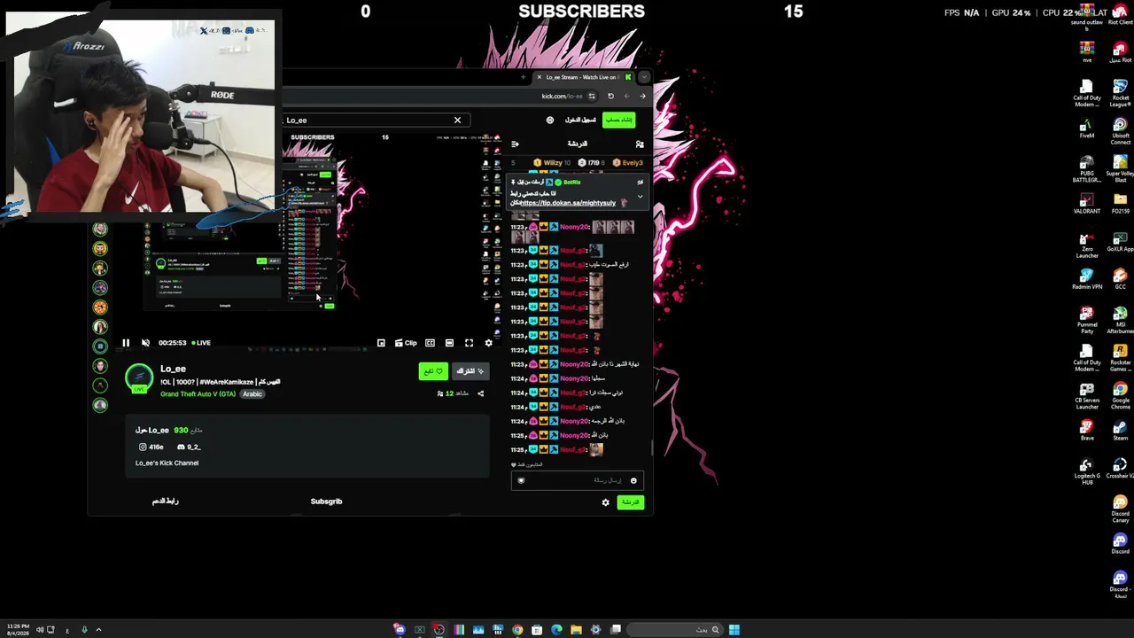The width and height of the screenshot is (1134, 638).
Task: Open Logitech G HUB desktop shortcut
Action: pyautogui.click(x=1087, y=471)
